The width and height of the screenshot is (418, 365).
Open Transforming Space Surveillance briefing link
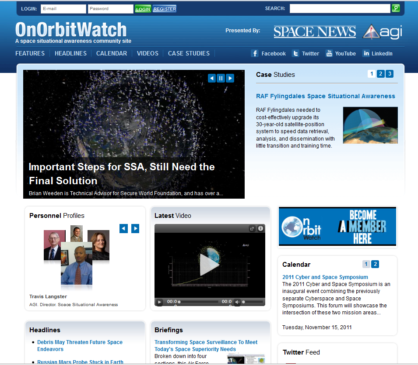[x=206, y=346]
